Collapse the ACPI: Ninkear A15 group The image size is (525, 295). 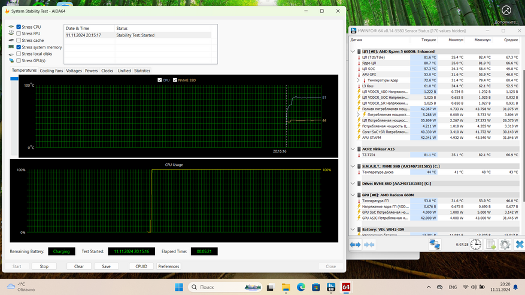point(353,149)
